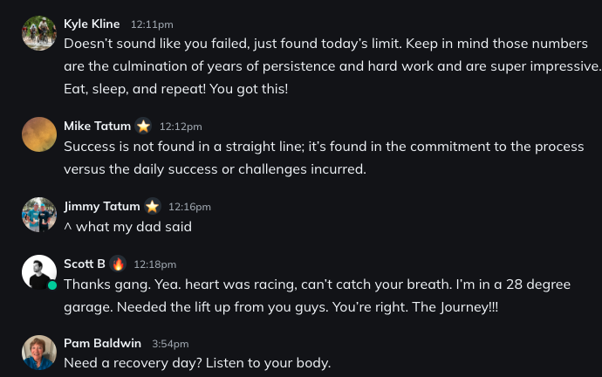The image size is (602, 377).
Task: Click the 12:11pm timestamp
Action: click(x=152, y=25)
